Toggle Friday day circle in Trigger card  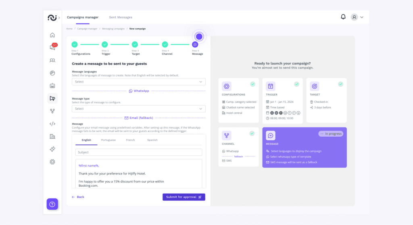tap(294, 113)
